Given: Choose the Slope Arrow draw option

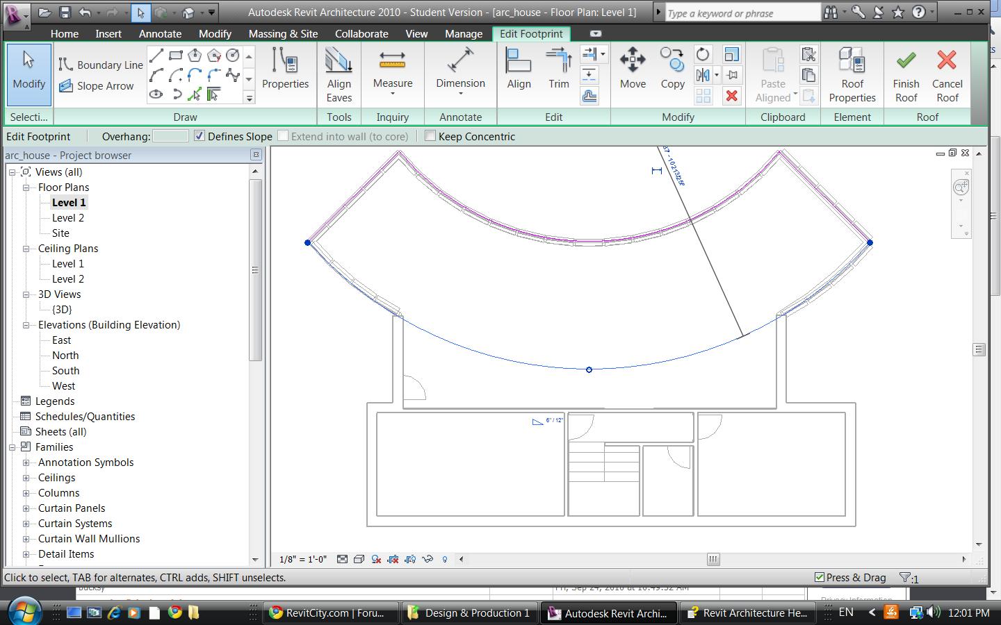Looking at the screenshot, I should pyautogui.click(x=97, y=86).
